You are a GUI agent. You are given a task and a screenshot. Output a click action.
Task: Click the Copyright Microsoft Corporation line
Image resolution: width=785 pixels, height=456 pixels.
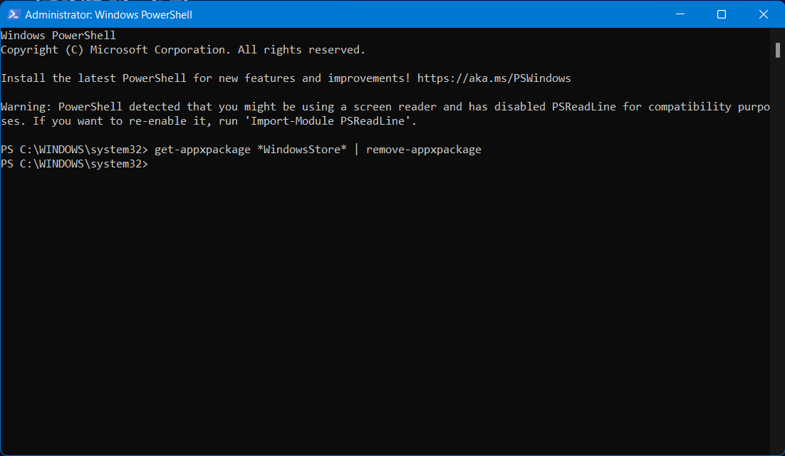tap(183, 50)
